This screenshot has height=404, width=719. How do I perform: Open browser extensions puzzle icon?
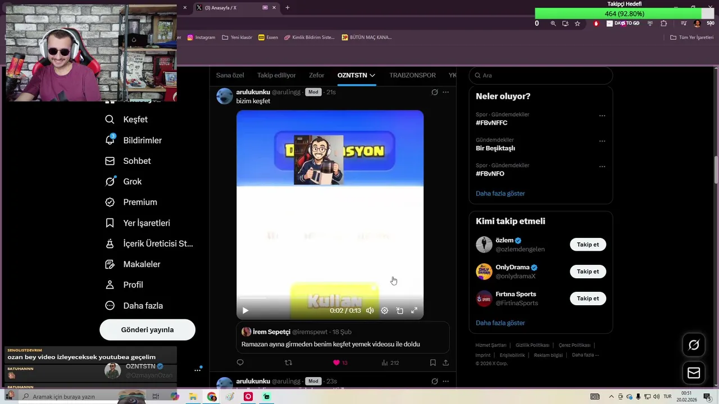pos(664,24)
